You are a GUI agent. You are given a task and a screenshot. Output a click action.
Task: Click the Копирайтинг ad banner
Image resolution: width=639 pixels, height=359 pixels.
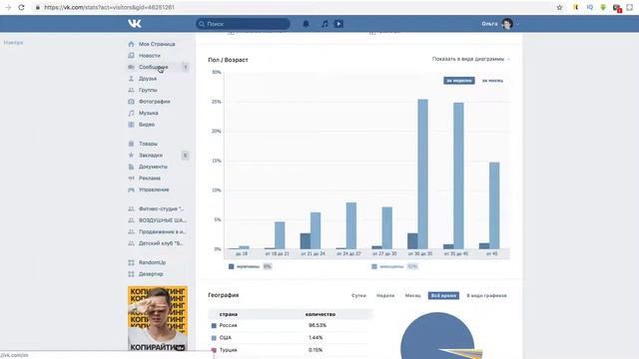(x=158, y=319)
